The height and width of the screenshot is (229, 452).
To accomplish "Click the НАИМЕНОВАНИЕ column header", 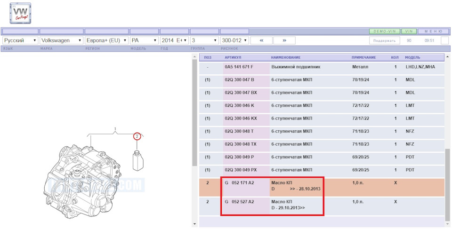I will [286, 58].
